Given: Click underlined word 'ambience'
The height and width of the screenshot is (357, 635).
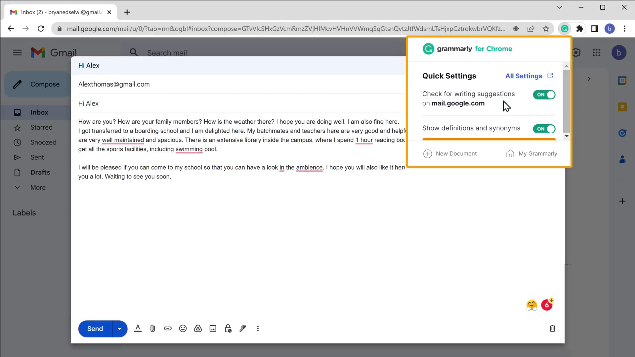Looking at the screenshot, I should coord(309,168).
